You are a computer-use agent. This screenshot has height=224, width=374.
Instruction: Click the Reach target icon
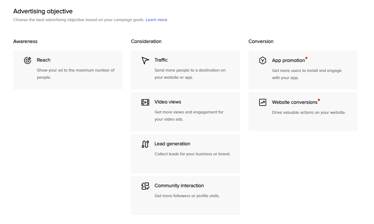[28, 60]
